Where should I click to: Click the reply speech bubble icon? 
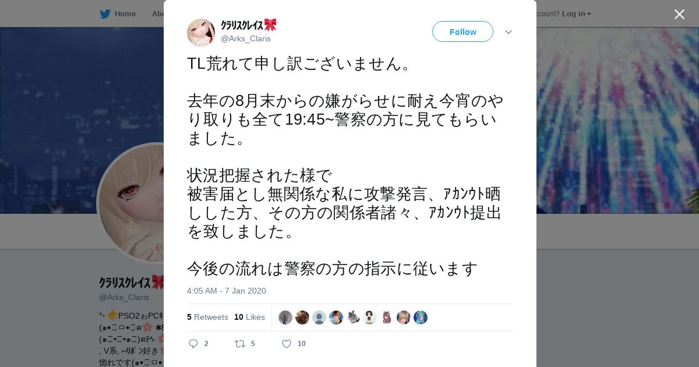click(x=194, y=344)
